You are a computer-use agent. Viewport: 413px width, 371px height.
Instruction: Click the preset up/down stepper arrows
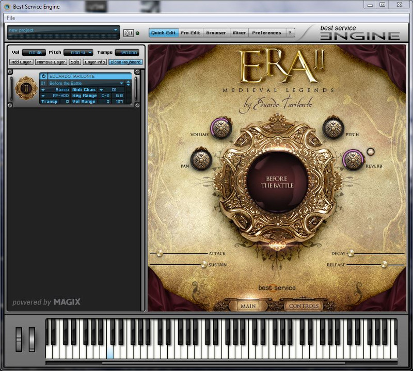128,83
